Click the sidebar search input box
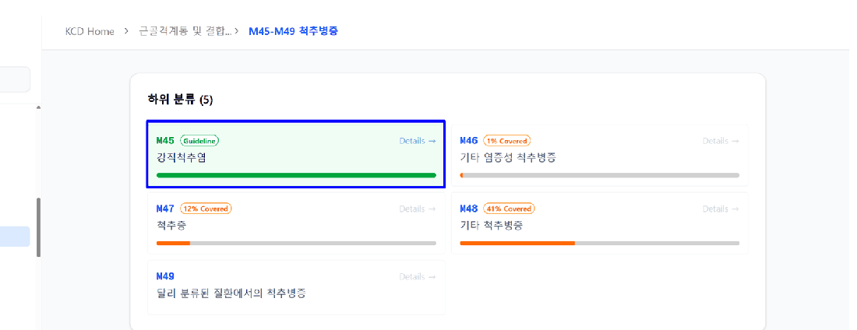Viewport: 857px width, 330px height. 15,79
